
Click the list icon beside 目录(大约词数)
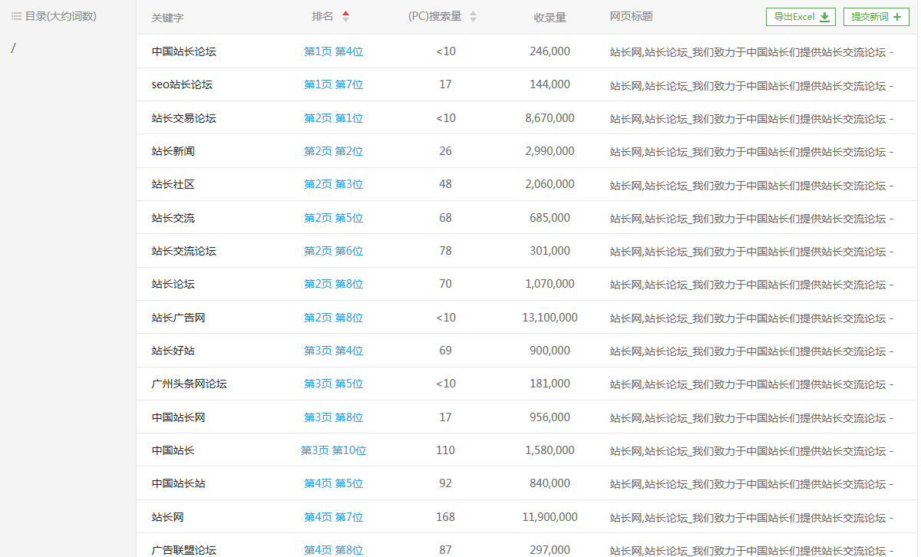16,16
